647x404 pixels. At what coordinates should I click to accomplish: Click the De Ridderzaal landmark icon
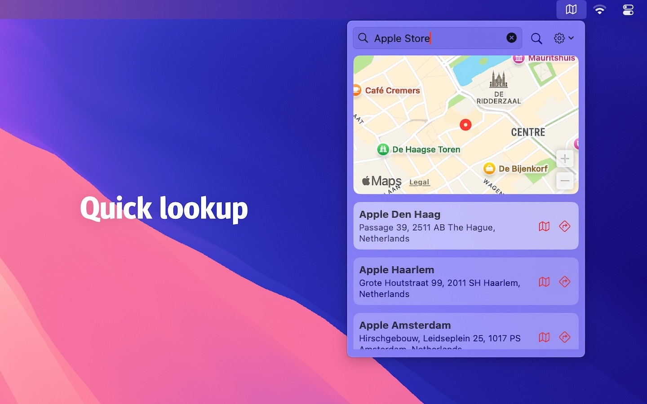coord(499,79)
